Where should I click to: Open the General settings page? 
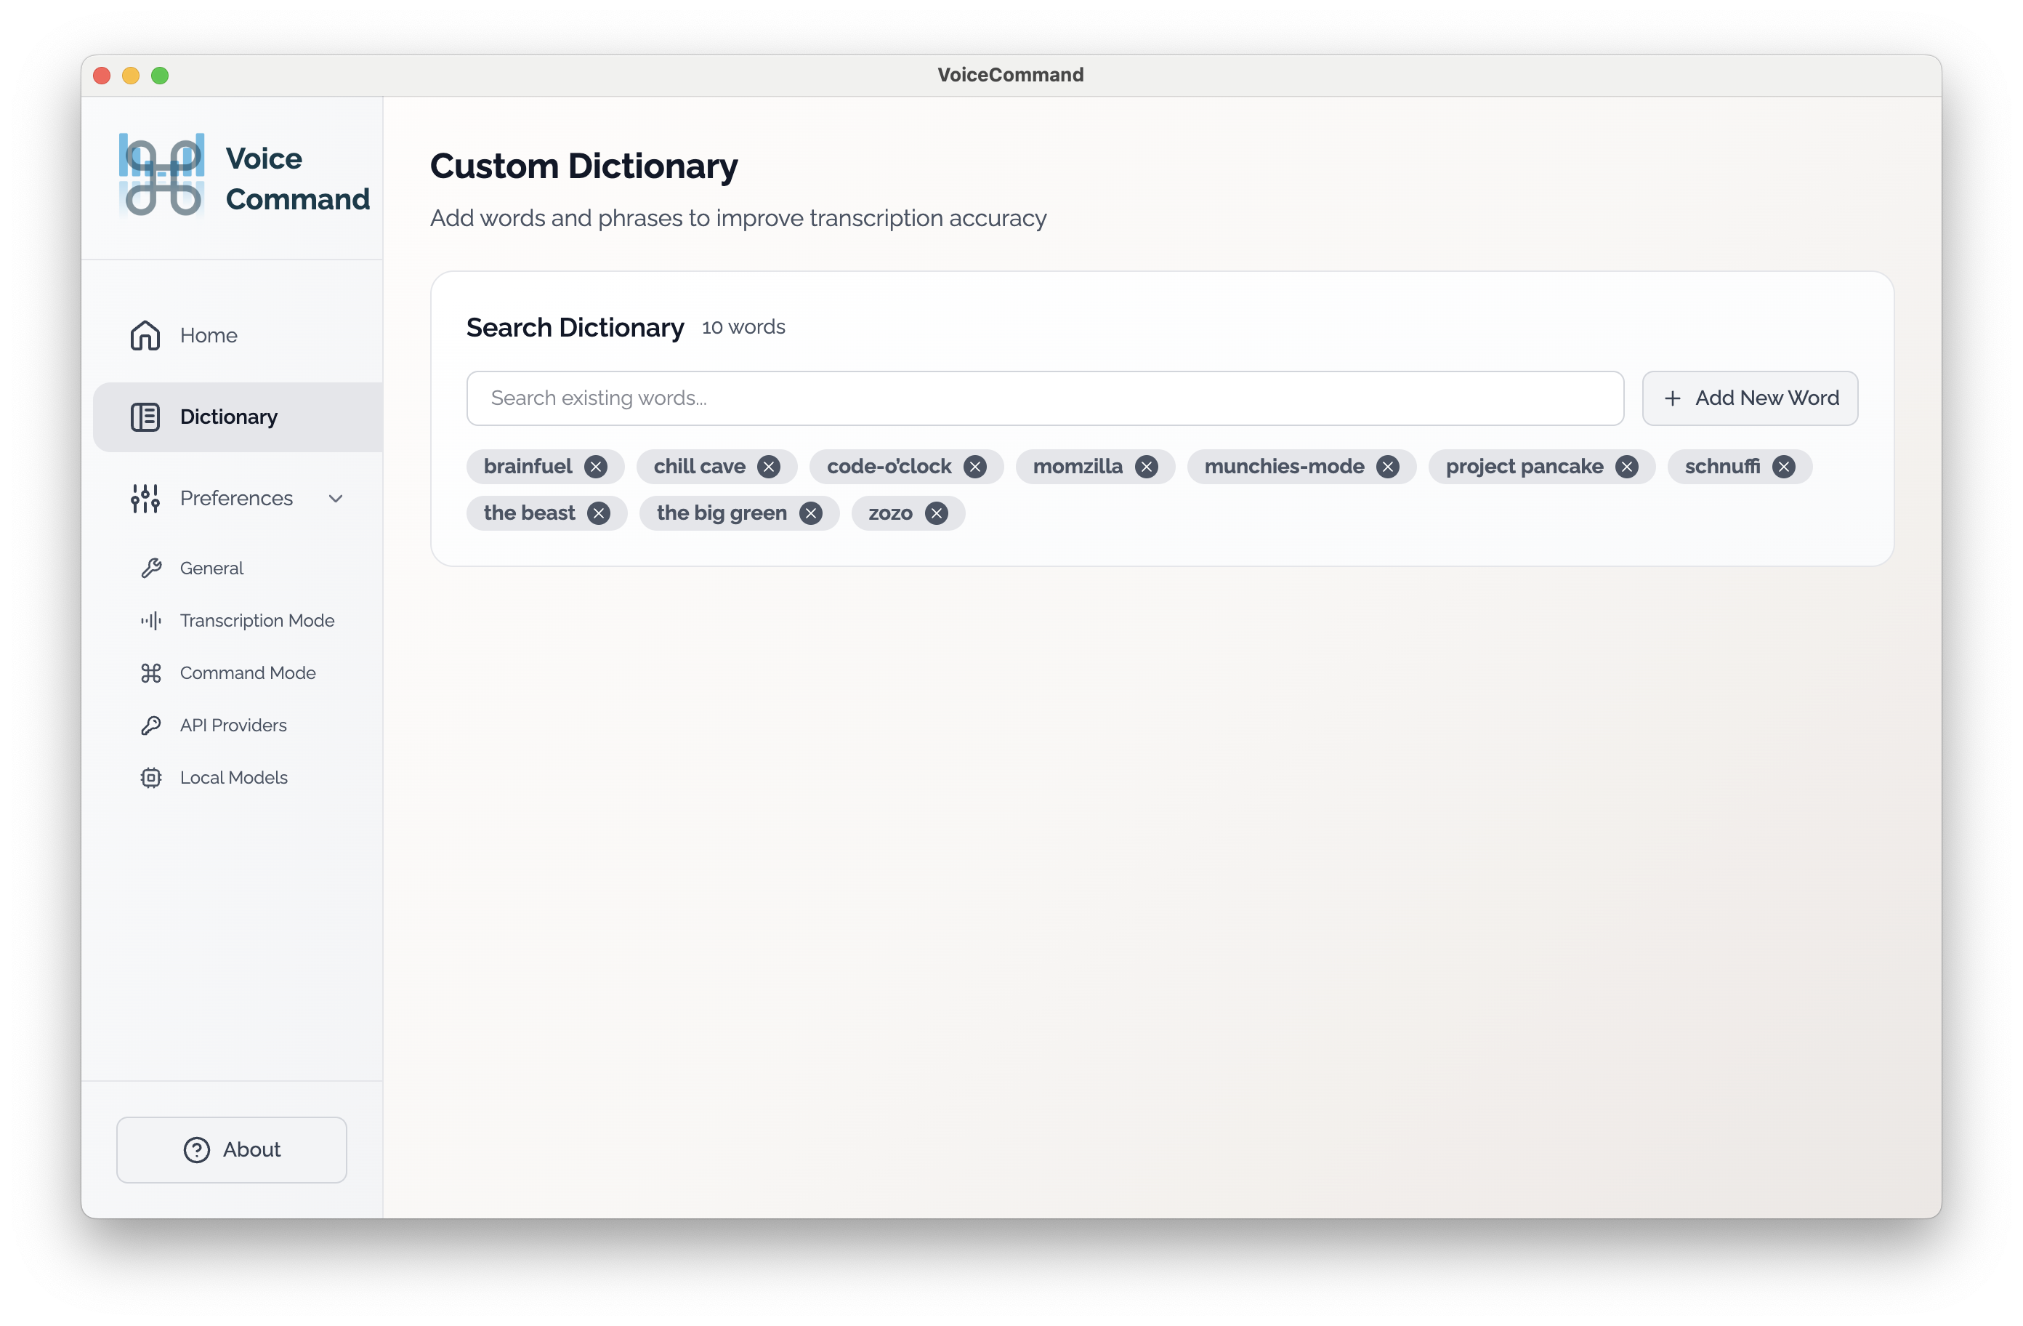[211, 568]
